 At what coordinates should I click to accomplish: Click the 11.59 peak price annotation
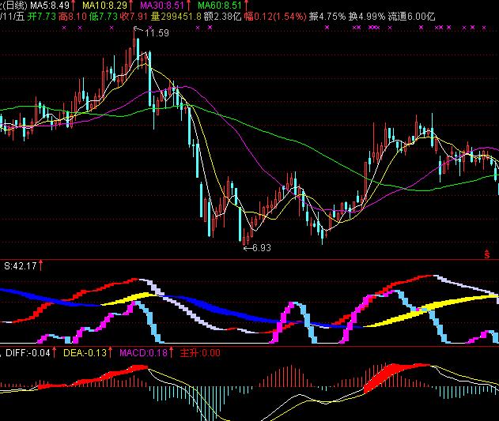(x=157, y=33)
